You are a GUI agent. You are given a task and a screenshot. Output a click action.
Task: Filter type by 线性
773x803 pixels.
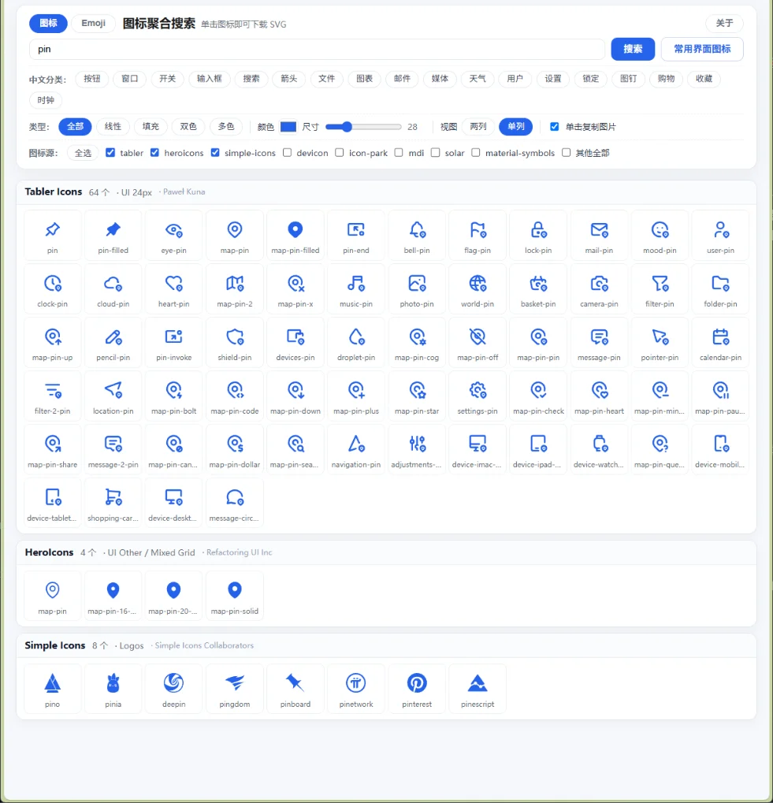(x=113, y=127)
